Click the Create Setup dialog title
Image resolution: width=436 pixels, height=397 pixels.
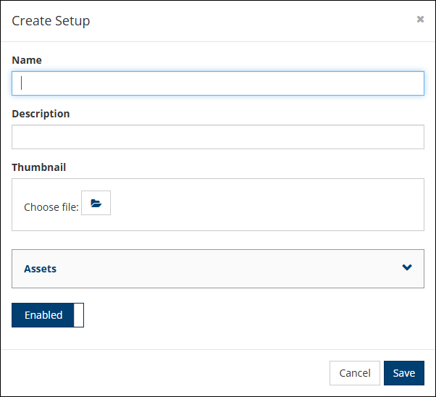tap(51, 20)
